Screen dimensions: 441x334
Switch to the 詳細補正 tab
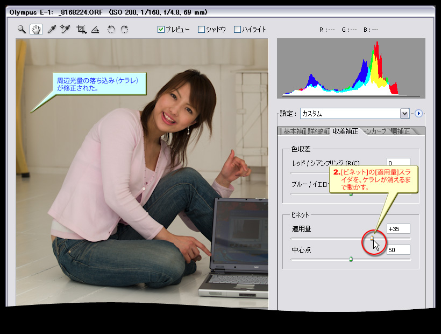(318, 131)
